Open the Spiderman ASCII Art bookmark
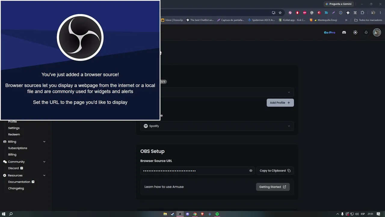Image resolution: width=385 pixels, height=217 pixels. point(261,20)
